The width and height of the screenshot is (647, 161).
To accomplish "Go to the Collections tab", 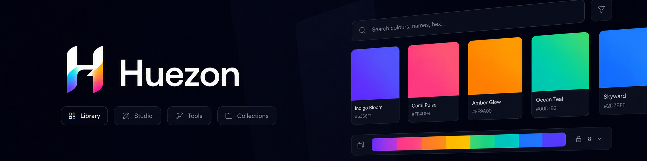I will click(x=247, y=116).
